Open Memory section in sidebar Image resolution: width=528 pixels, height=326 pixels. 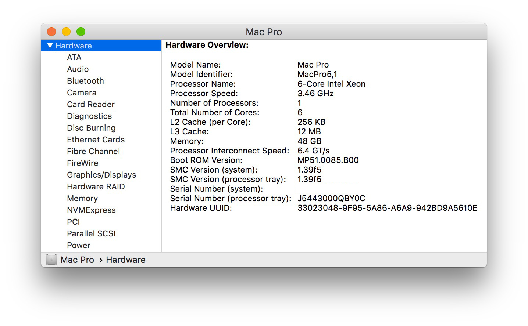click(x=82, y=198)
